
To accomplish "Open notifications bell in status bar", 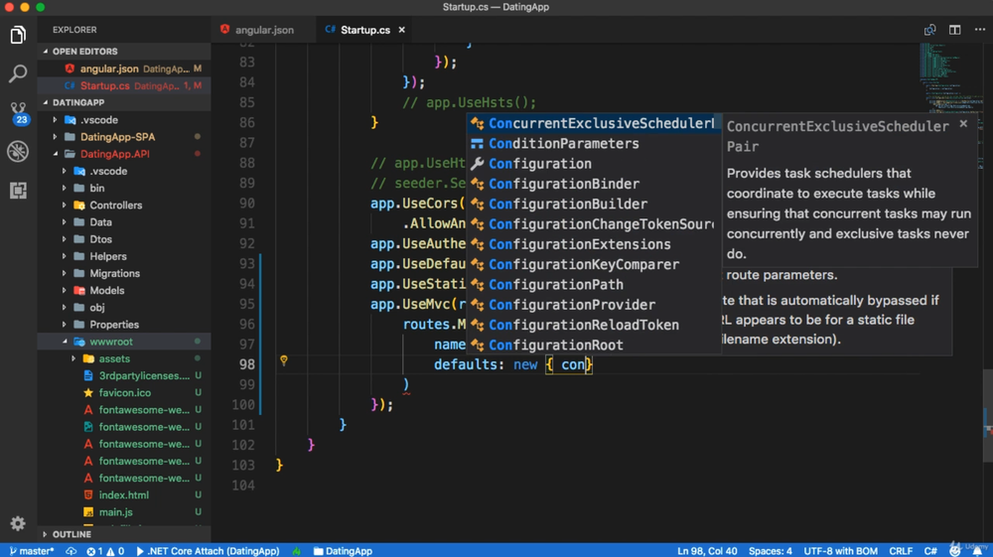I will [x=977, y=551].
